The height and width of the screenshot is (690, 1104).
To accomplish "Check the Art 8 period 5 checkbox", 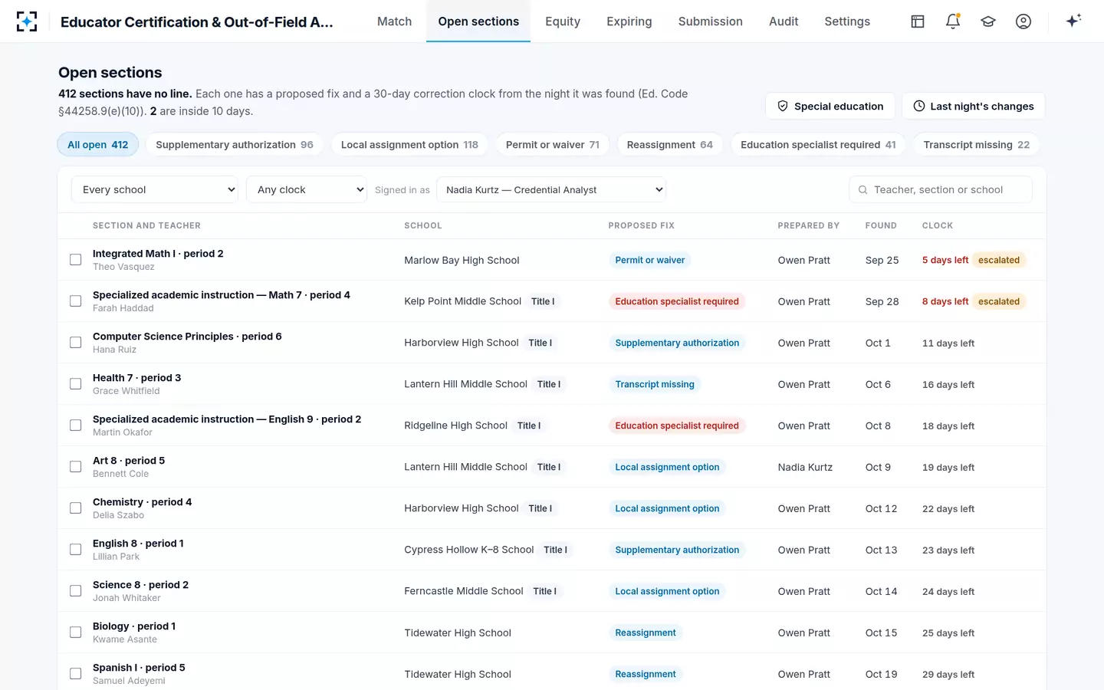I will [76, 467].
